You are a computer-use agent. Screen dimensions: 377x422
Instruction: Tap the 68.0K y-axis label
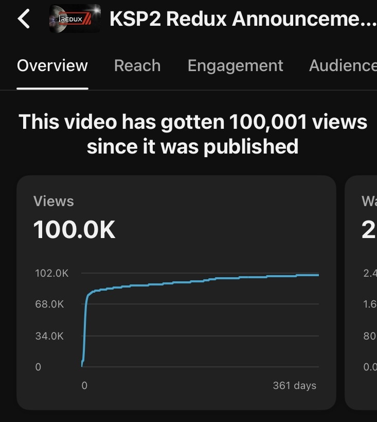tap(49, 304)
